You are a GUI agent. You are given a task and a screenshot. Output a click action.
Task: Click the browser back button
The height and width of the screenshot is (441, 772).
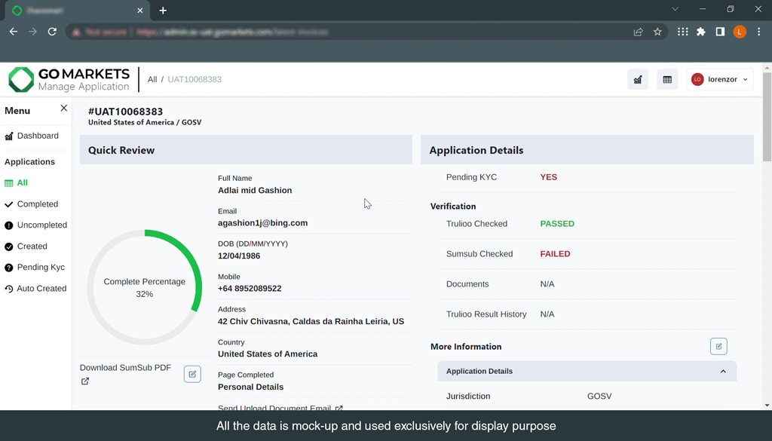(x=14, y=32)
